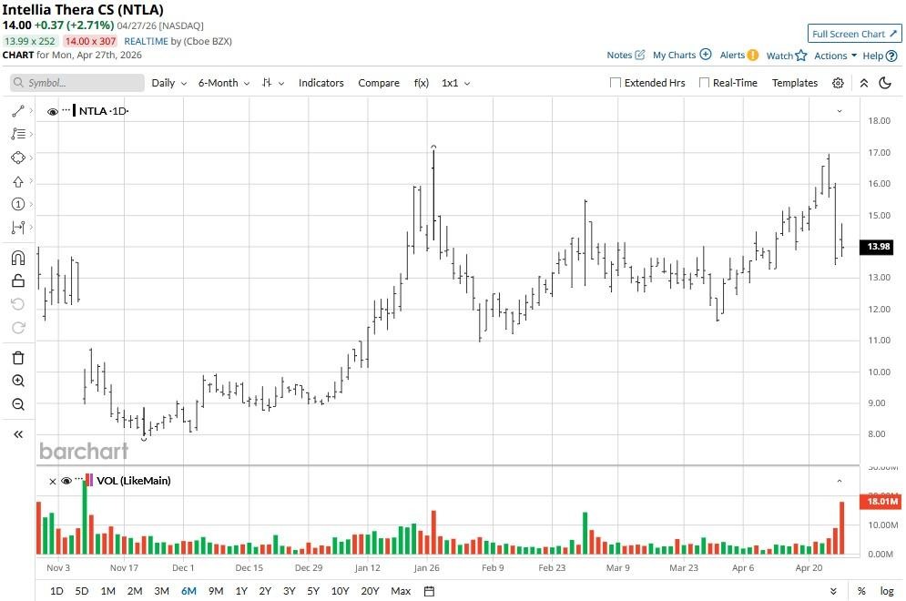Enable the magnet snap tool
The image size is (906, 601).
[17, 258]
